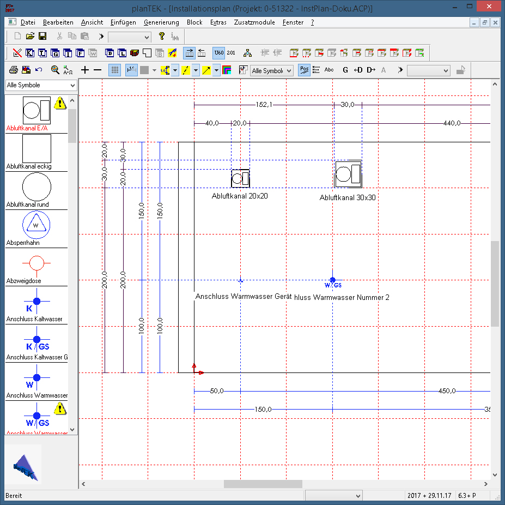Select the Absperrhahn symbol
This screenshot has height=505, width=505.
click(x=36, y=226)
